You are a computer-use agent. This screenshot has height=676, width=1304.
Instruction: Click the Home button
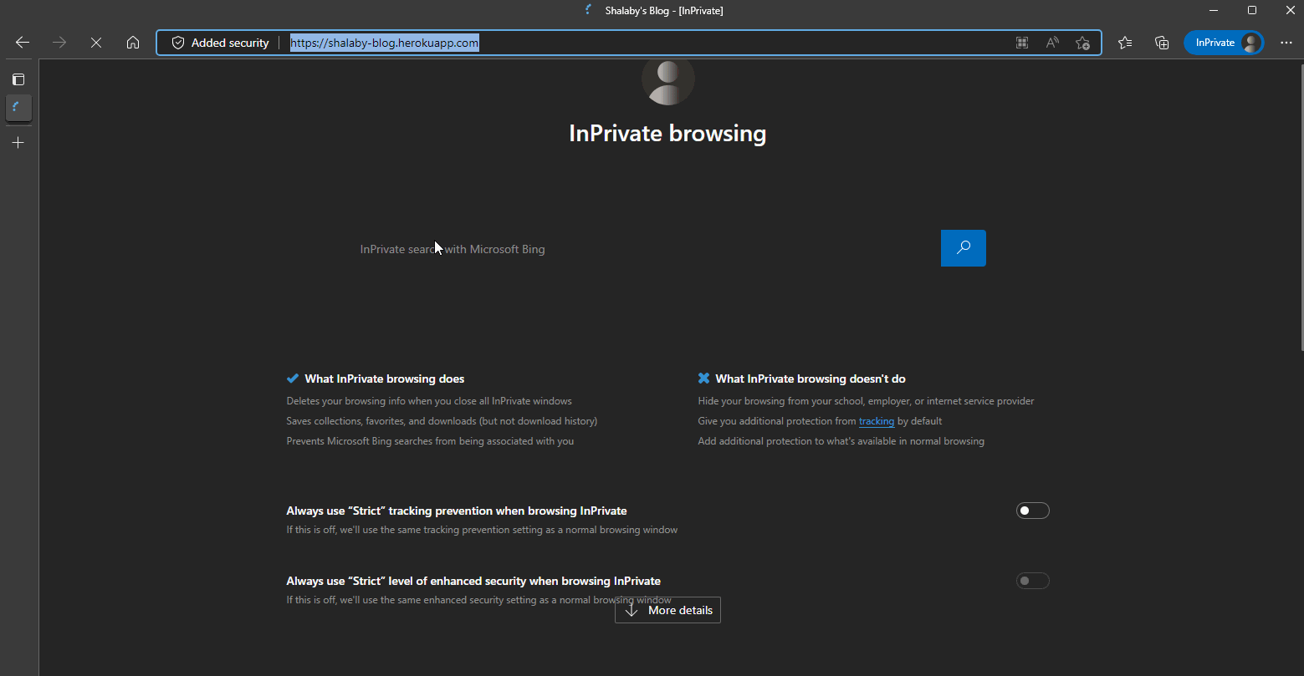tap(132, 43)
